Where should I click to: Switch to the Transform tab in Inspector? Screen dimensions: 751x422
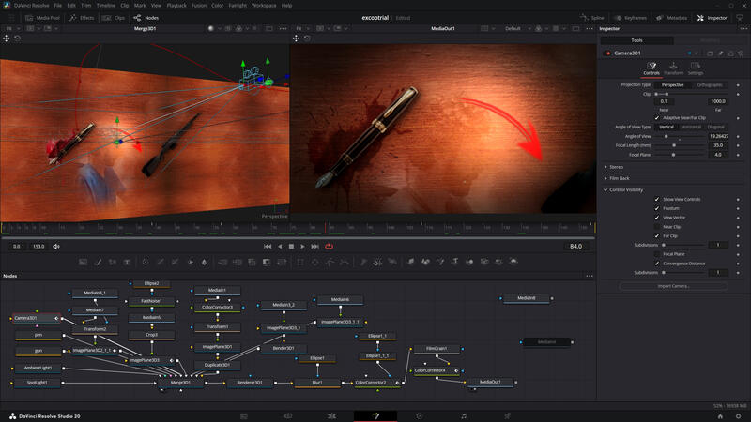[673, 68]
